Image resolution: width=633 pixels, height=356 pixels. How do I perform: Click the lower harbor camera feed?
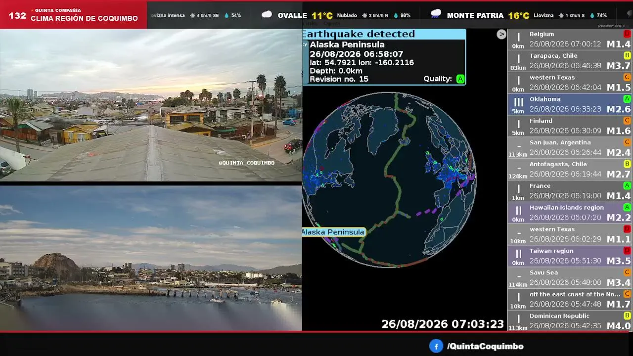[x=151, y=258]
